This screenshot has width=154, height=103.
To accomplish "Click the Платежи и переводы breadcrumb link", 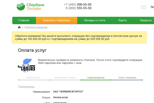I will click(36, 27).
